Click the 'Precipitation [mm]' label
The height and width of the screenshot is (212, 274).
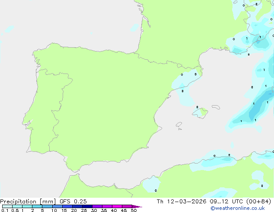(28, 202)
